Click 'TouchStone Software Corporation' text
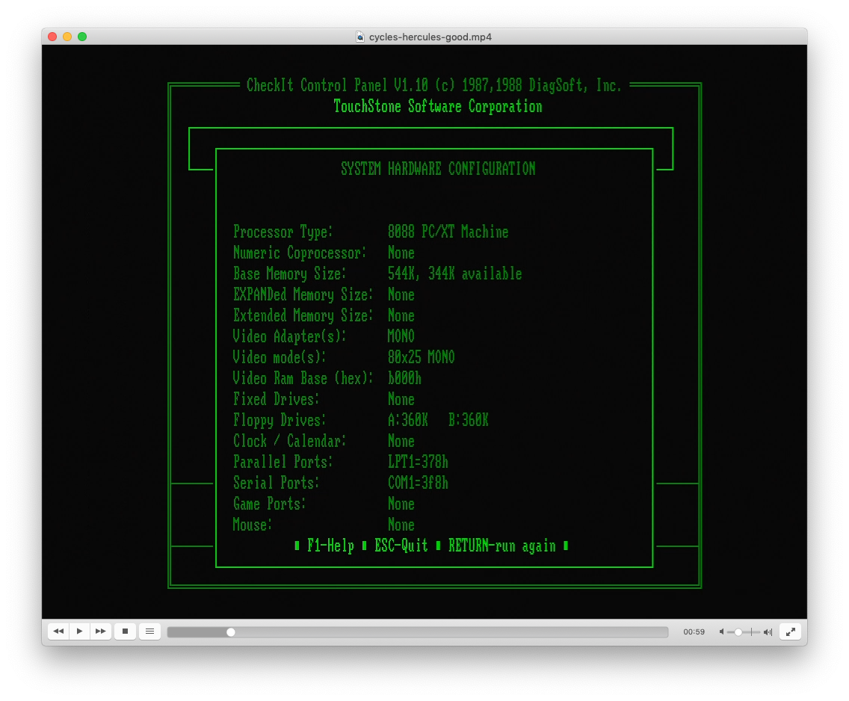849x701 pixels. pyautogui.click(x=437, y=106)
